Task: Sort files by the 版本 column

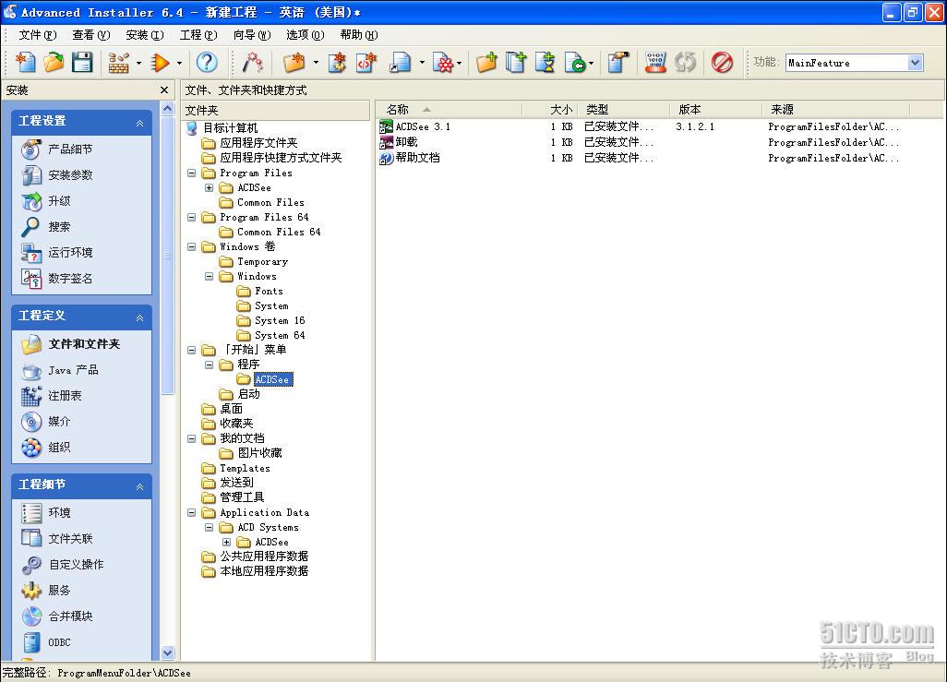Action: (716, 109)
